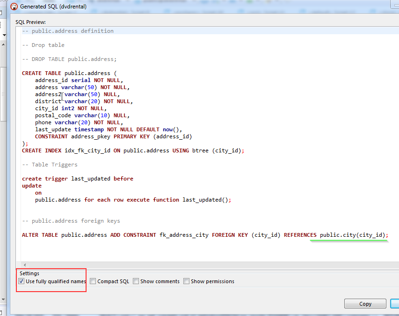The width and height of the screenshot is (399, 316).
Task: Toggle Use fully qualified names checkbox
Action: coord(22,281)
